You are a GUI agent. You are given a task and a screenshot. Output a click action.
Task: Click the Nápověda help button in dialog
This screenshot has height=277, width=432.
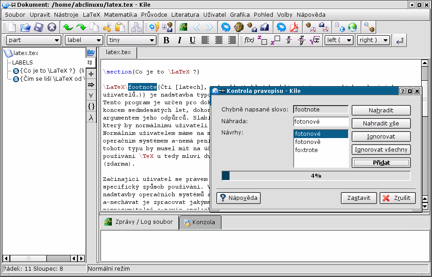(239, 198)
